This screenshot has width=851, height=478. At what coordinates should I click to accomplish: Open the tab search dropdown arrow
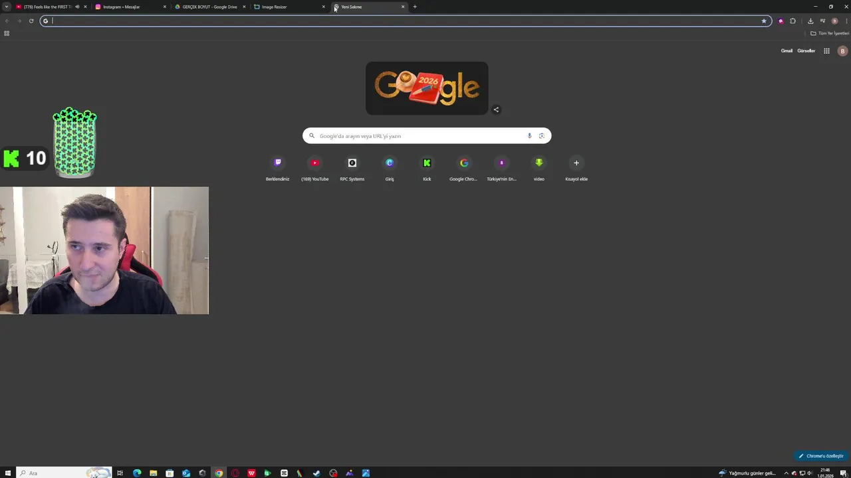(7, 7)
